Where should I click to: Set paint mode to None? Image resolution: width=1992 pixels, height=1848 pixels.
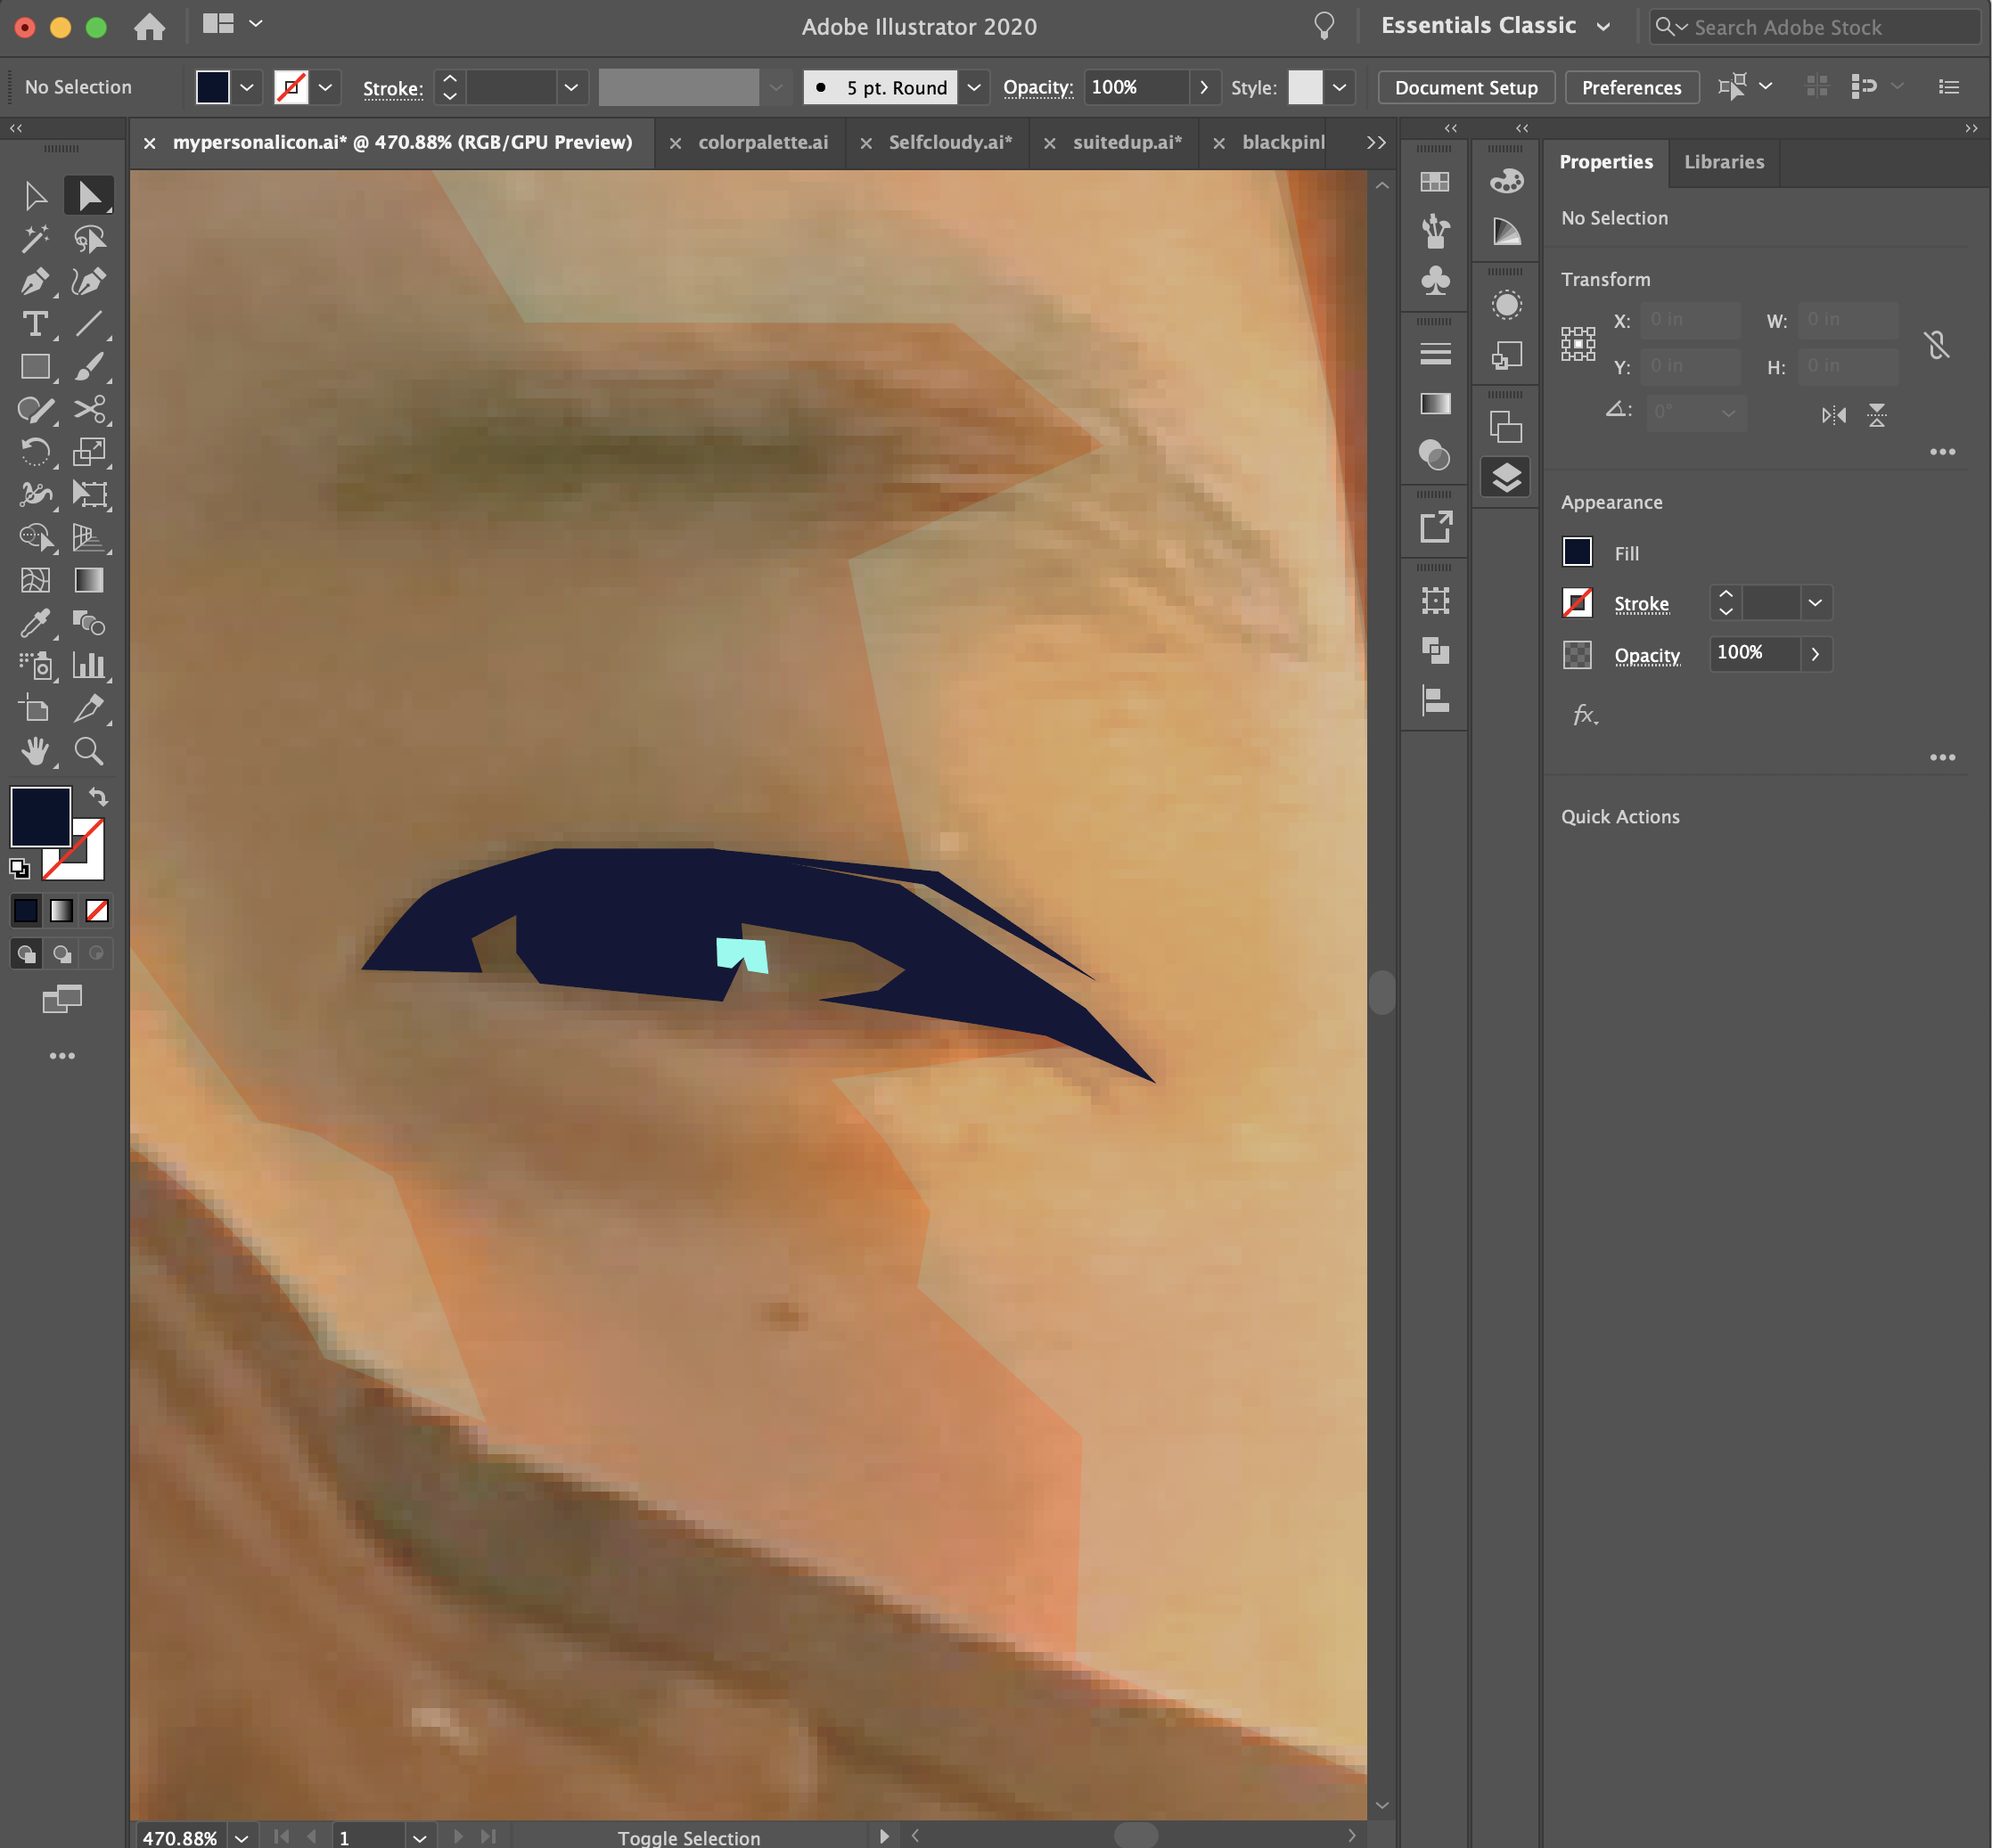(x=97, y=910)
